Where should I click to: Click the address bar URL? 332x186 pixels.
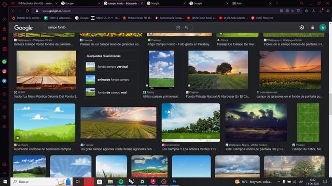click(57, 11)
